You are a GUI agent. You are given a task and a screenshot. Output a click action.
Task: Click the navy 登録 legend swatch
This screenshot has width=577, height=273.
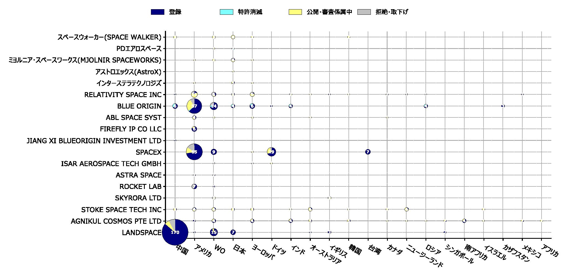click(157, 12)
